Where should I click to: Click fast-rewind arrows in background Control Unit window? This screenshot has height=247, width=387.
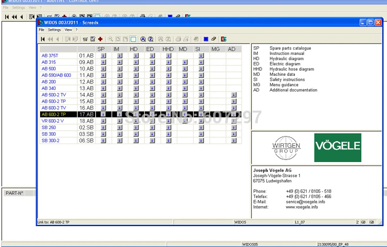click(x=14, y=17)
